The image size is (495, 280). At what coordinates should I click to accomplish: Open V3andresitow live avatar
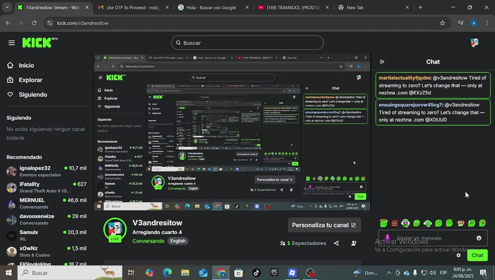pos(115,229)
